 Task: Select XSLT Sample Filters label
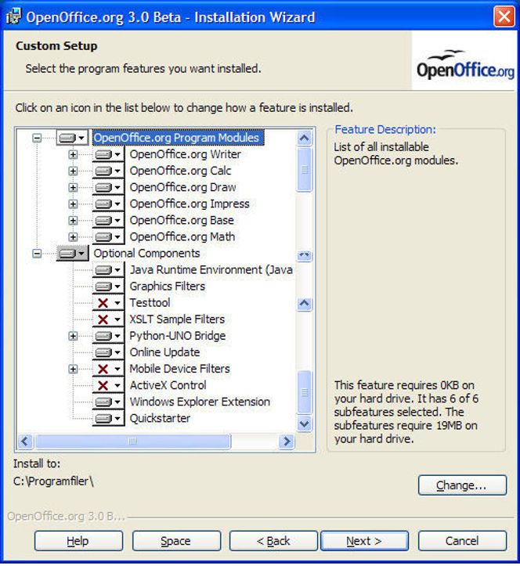click(x=177, y=319)
